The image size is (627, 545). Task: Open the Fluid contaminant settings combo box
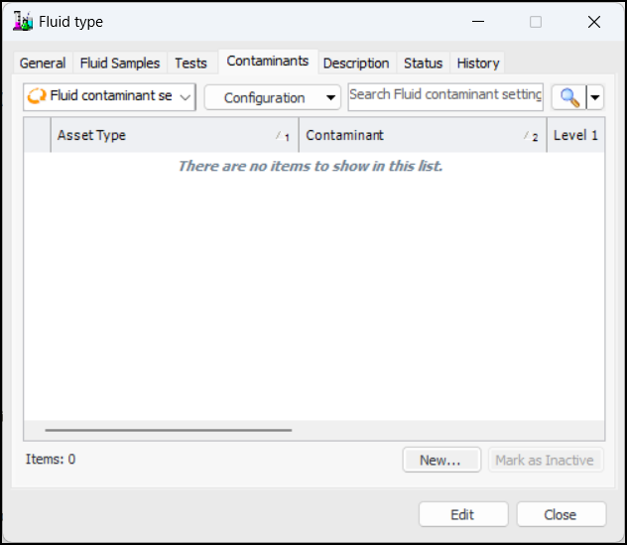tap(109, 96)
